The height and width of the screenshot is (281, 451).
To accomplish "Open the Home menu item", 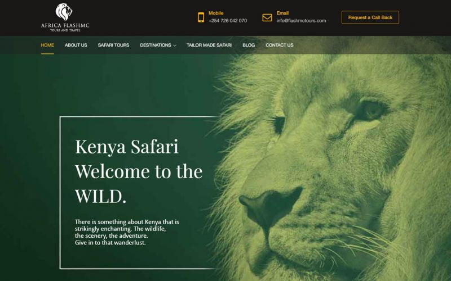I will click(x=47, y=45).
